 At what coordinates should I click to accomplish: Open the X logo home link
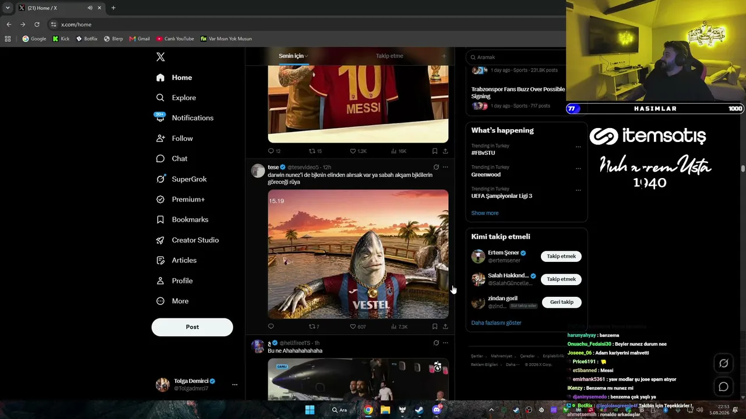(161, 57)
